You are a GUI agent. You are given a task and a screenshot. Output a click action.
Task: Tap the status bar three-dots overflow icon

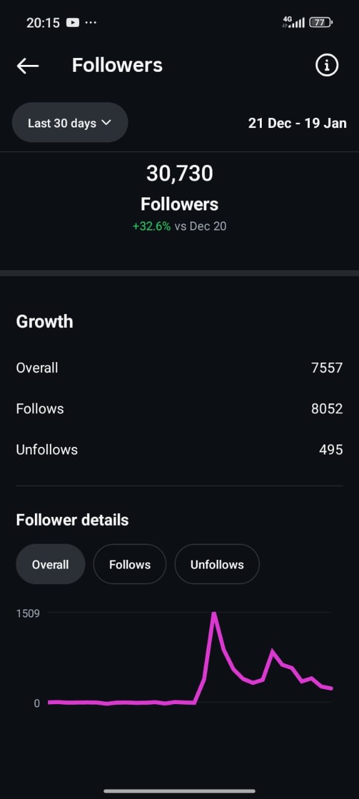91,22
